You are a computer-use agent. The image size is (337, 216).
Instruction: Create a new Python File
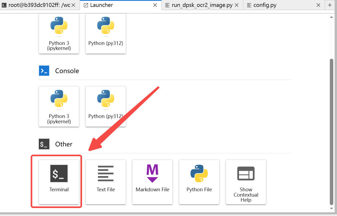(x=199, y=182)
